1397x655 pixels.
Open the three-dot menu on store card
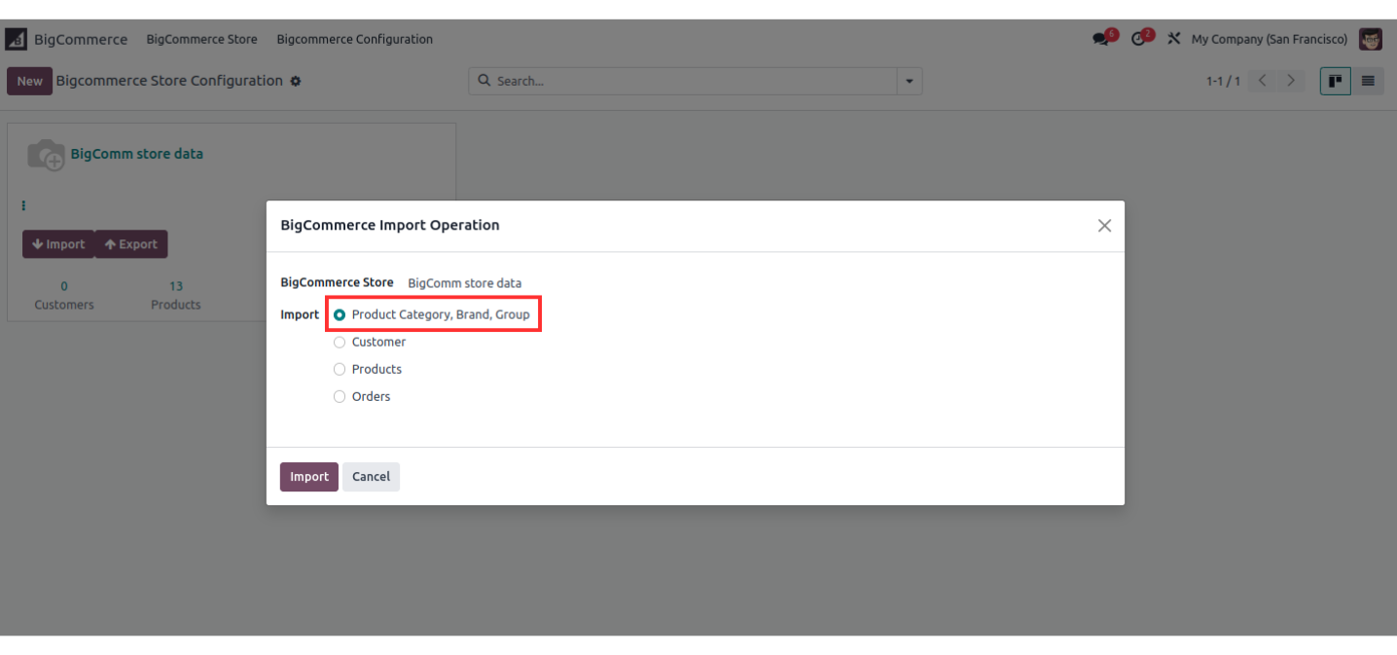click(23, 205)
